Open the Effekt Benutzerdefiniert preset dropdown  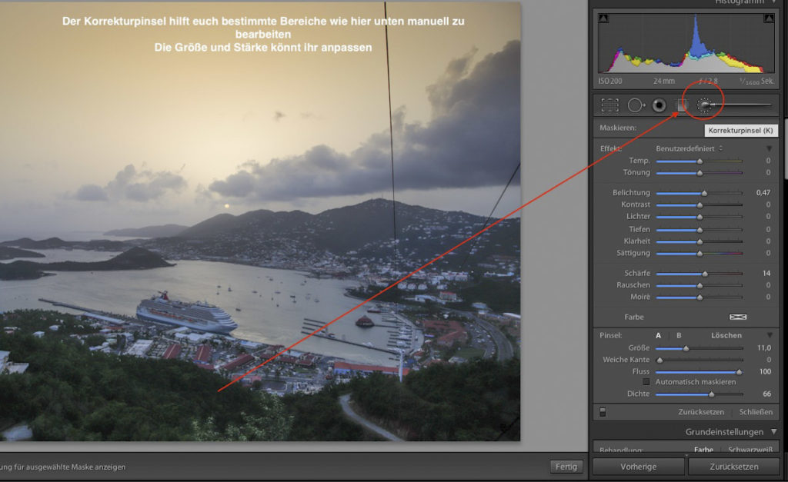[x=689, y=148]
